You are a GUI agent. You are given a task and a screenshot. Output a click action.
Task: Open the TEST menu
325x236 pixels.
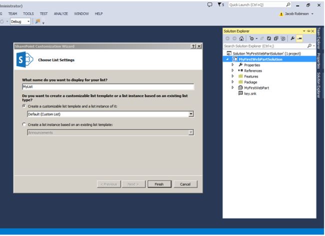(x=43, y=14)
